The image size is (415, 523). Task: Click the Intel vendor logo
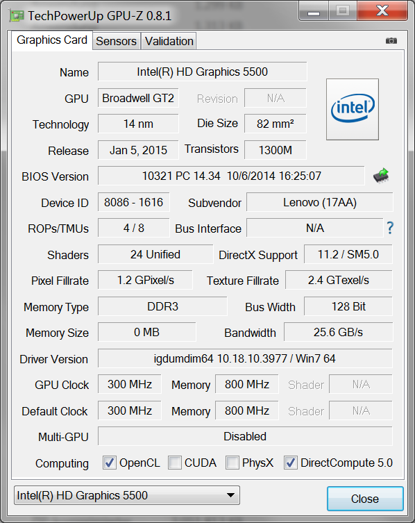tap(353, 109)
